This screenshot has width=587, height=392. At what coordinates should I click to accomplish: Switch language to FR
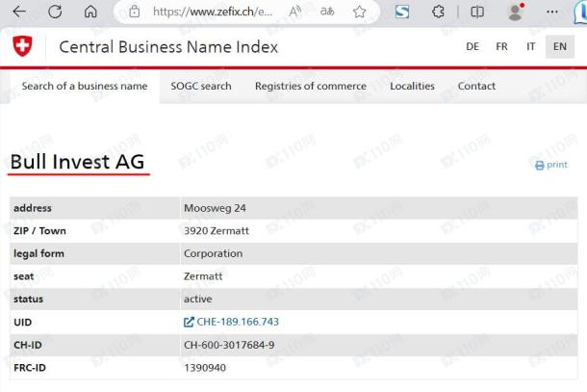501,46
